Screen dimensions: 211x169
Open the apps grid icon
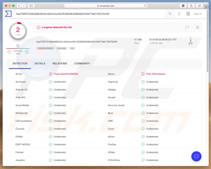188,14
